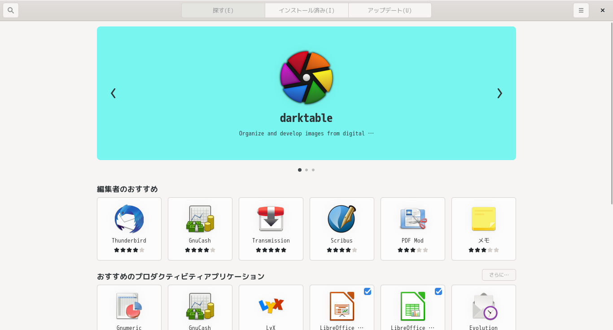Close the software window
Image resolution: width=613 pixels, height=330 pixels.
click(x=603, y=10)
